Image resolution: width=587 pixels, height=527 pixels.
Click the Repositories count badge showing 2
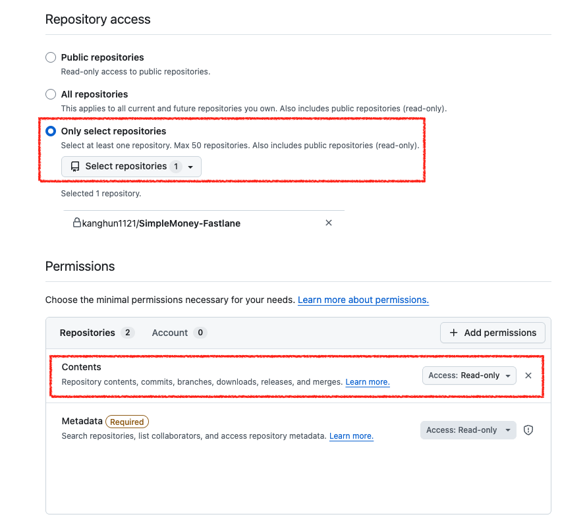pos(127,333)
